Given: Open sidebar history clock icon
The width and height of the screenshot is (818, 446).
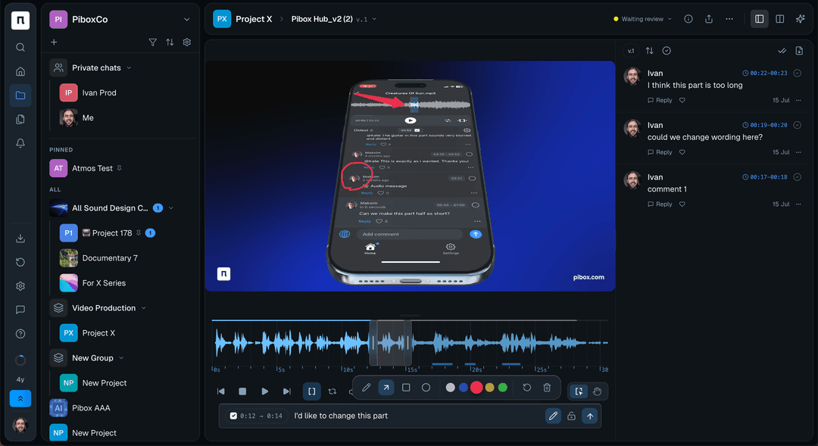Looking at the screenshot, I should pyautogui.click(x=20, y=262).
